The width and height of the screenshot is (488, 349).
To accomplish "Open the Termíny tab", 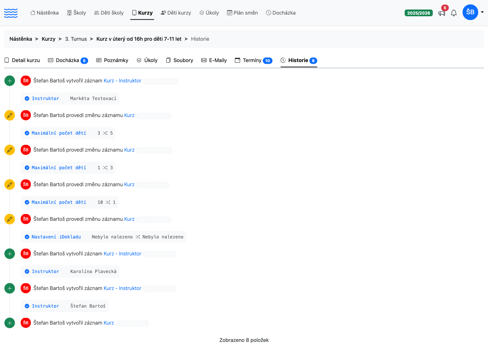I will (253, 60).
